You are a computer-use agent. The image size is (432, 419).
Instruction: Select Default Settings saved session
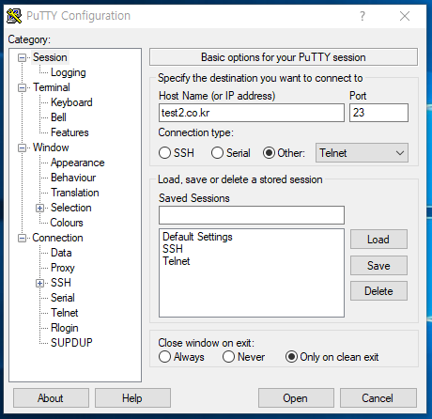tap(197, 237)
